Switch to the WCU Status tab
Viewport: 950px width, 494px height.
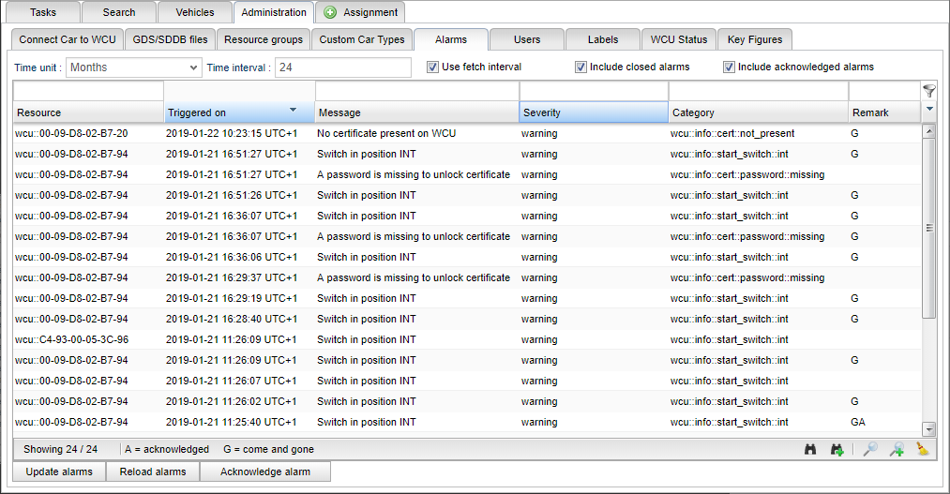679,39
